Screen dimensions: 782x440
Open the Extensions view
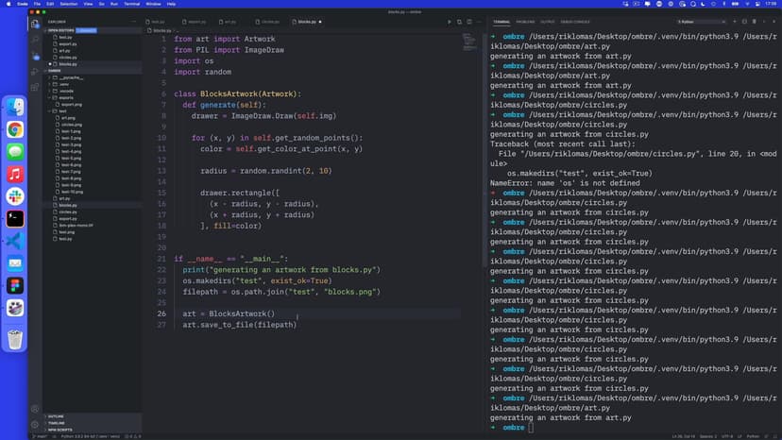pos(35,88)
